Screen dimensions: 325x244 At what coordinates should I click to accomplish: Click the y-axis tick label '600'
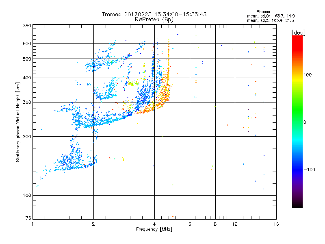click(27, 44)
